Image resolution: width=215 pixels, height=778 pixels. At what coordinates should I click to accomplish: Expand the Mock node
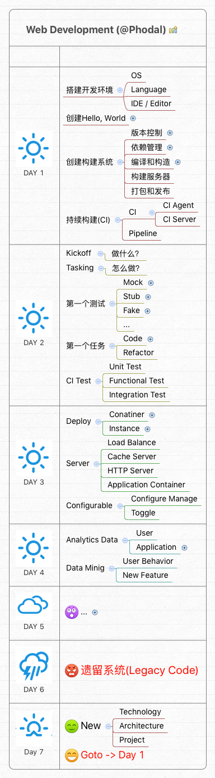151,283
